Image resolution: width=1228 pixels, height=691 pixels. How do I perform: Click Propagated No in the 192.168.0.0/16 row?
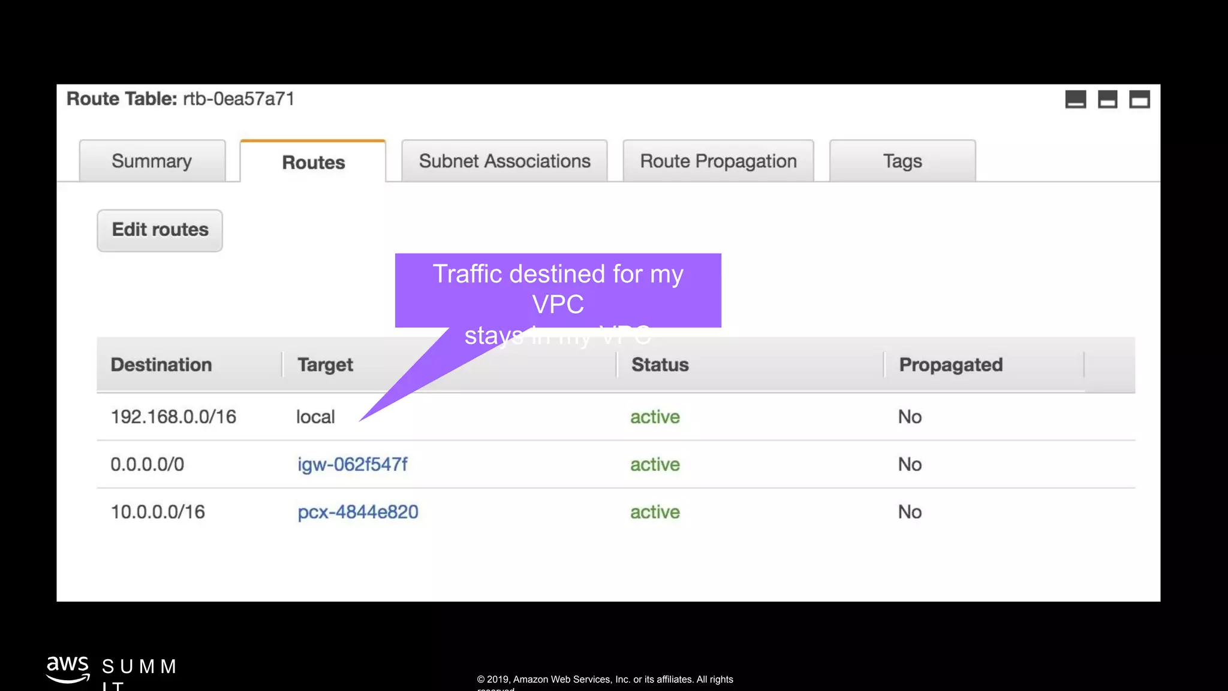[x=910, y=417]
